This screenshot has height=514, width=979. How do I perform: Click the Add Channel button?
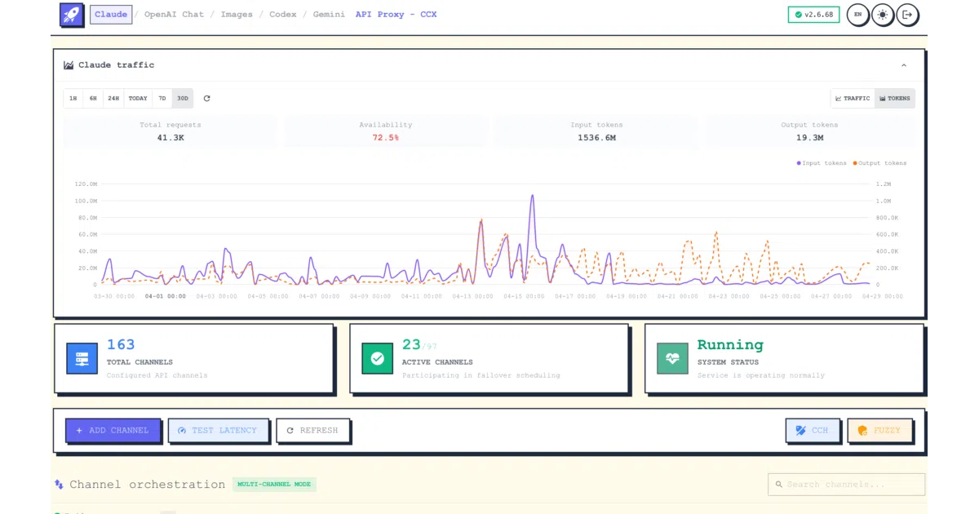113,430
